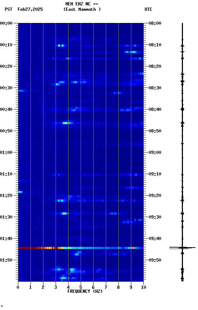Viewport: 198px width, 310px height.
Task: Click frequency axis tick label 3
Action: point(56,287)
